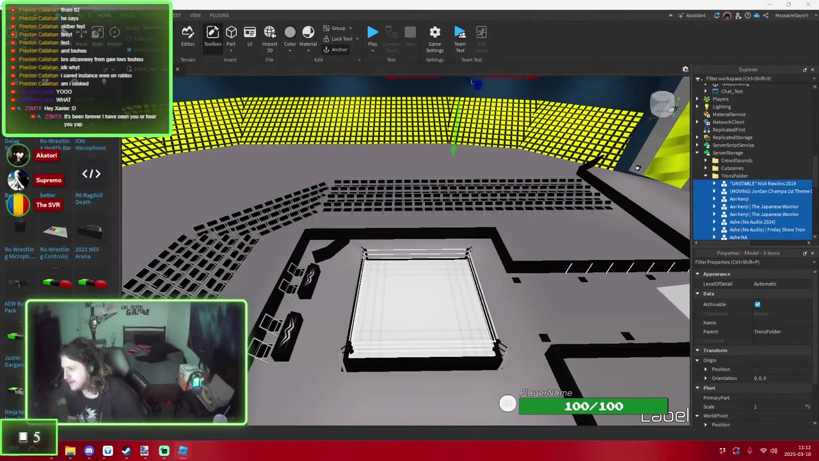
Task: Click the Filter Properties search field
Action: click(x=753, y=262)
